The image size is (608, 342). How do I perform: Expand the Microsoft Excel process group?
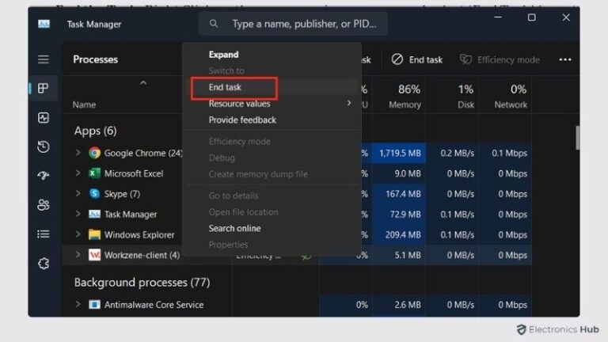pos(78,173)
